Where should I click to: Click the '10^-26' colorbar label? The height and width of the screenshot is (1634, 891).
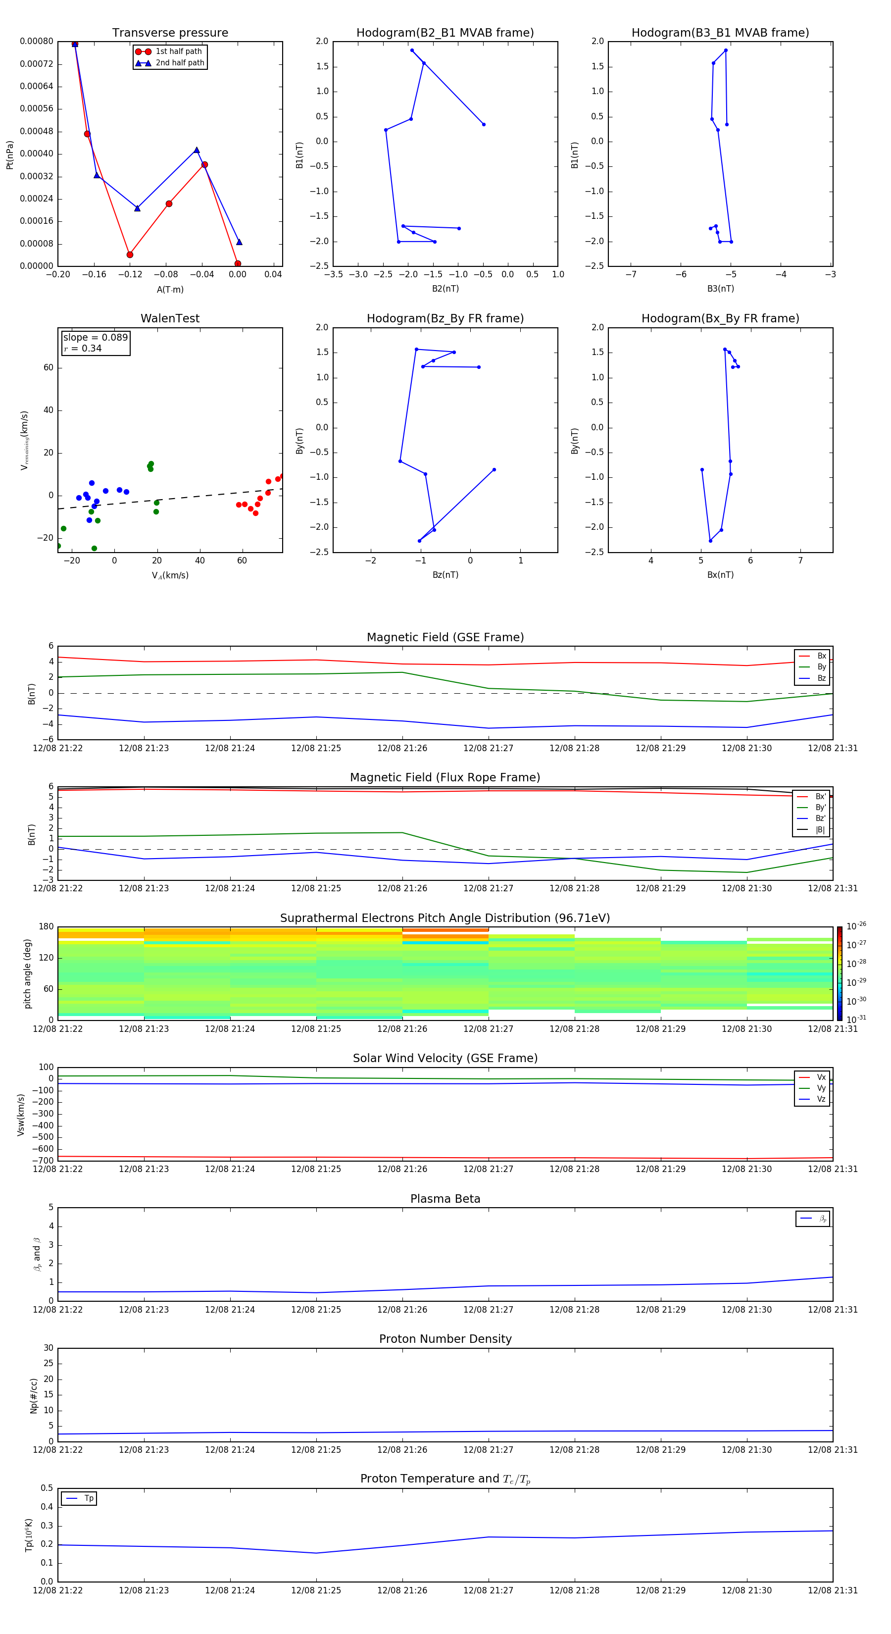pyautogui.click(x=856, y=926)
